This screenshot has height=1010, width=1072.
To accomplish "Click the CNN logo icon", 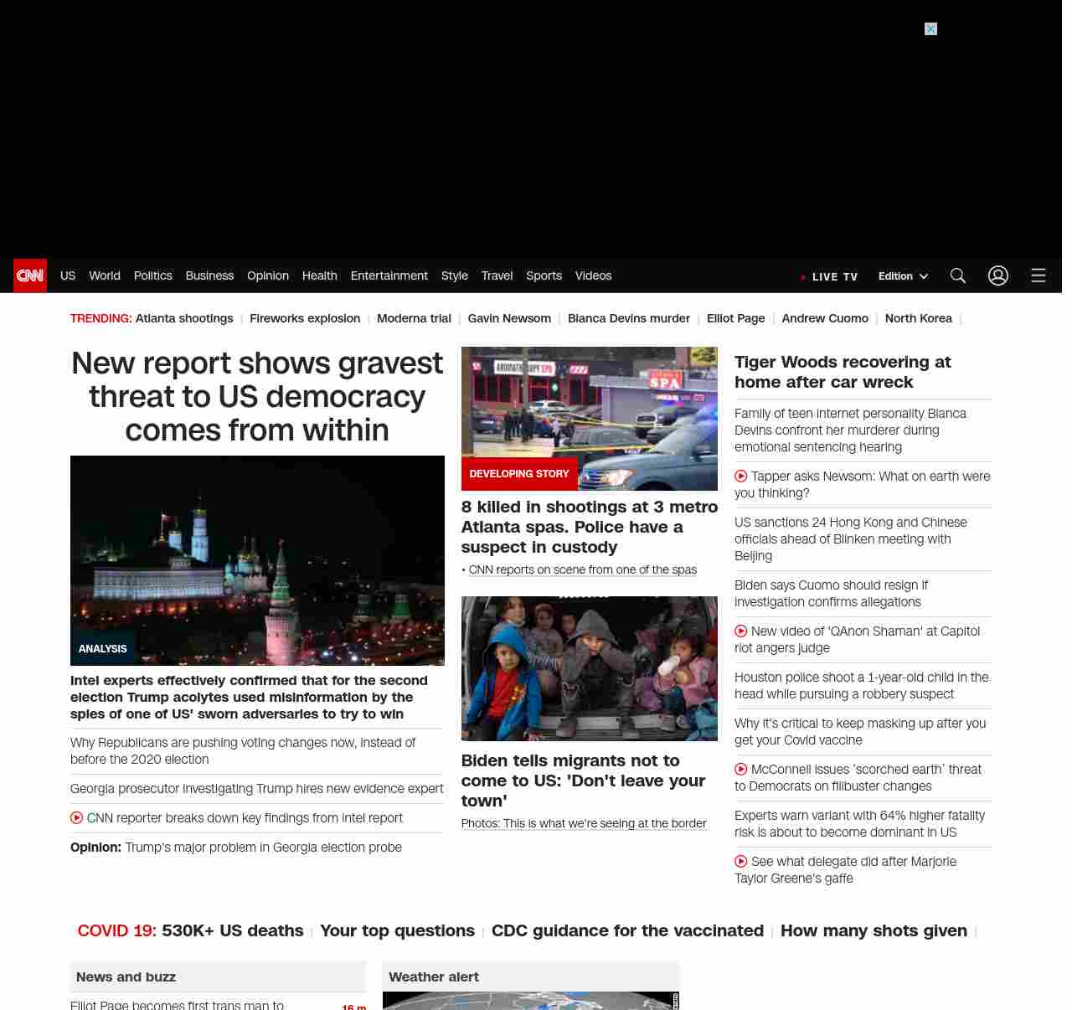I will pos(30,276).
